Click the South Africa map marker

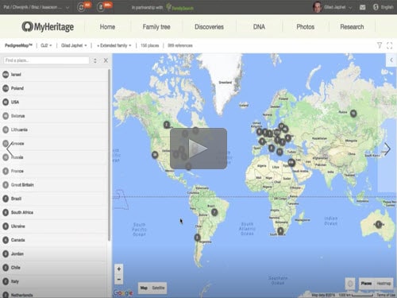tap(280, 231)
